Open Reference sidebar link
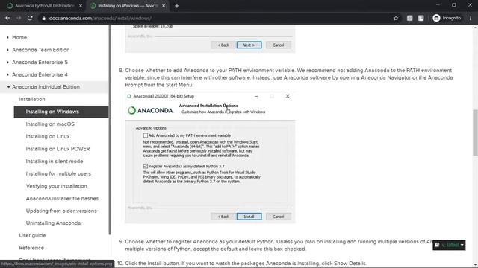The image size is (478, 268). [31, 248]
